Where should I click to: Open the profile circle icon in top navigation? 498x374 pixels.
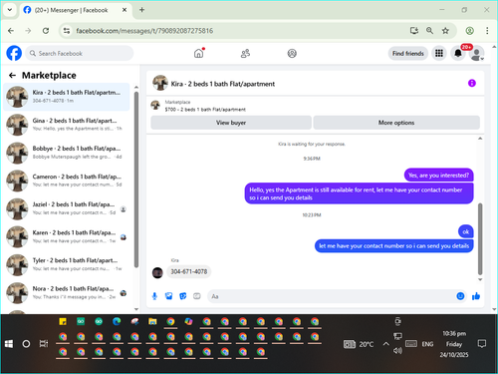point(292,53)
